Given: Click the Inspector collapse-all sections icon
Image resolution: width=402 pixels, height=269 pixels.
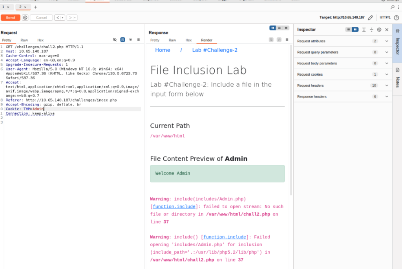Looking at the screenshot, I should [371, 30].
